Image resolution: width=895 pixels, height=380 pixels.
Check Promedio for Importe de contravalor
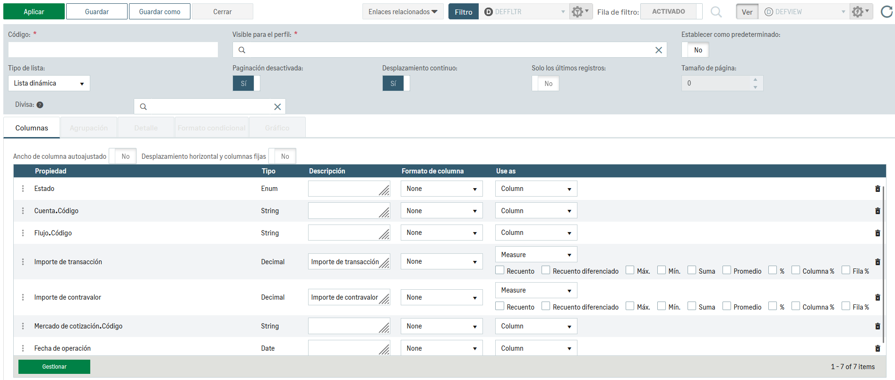pos(727,306)
